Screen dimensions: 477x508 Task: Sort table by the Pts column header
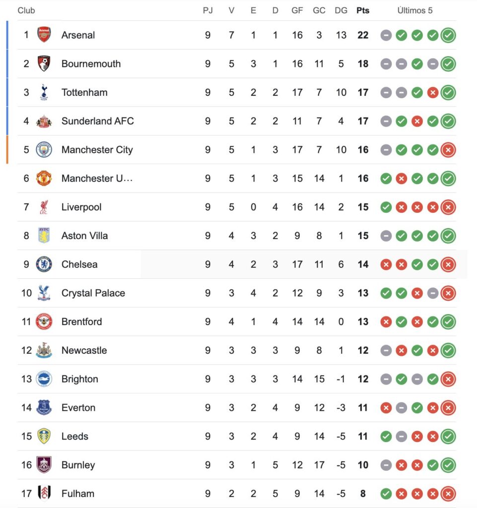(x=363, y=10)
